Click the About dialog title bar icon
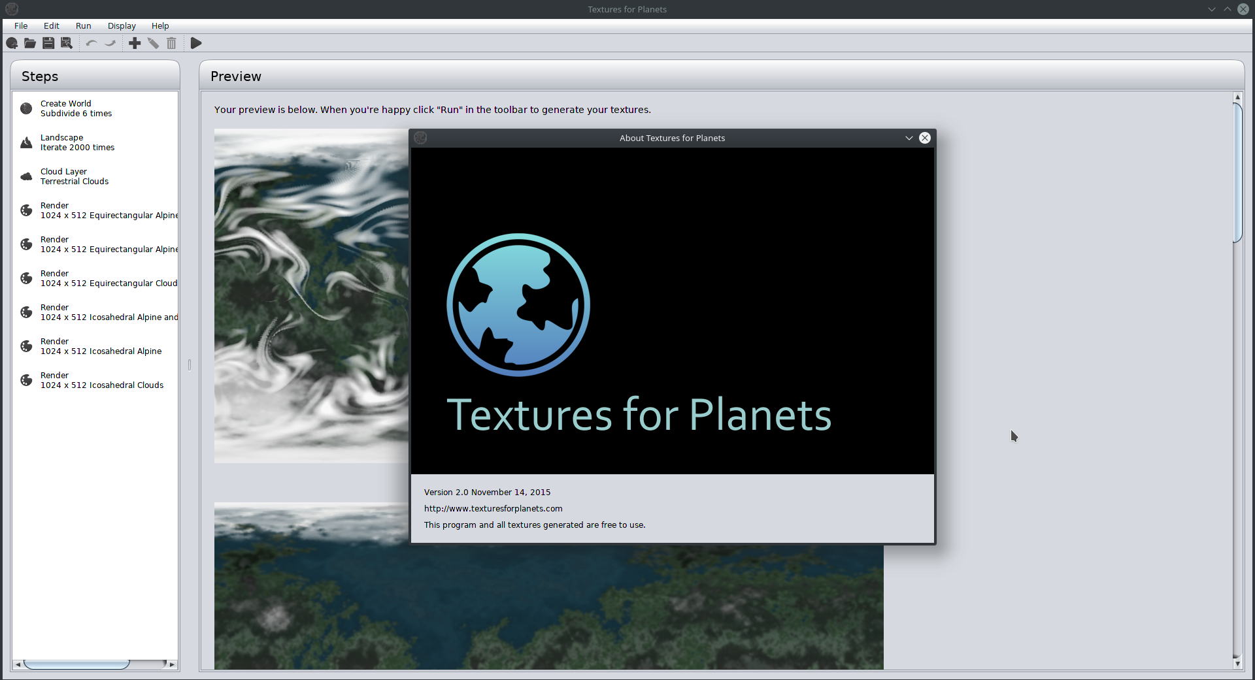 [420, 138]
